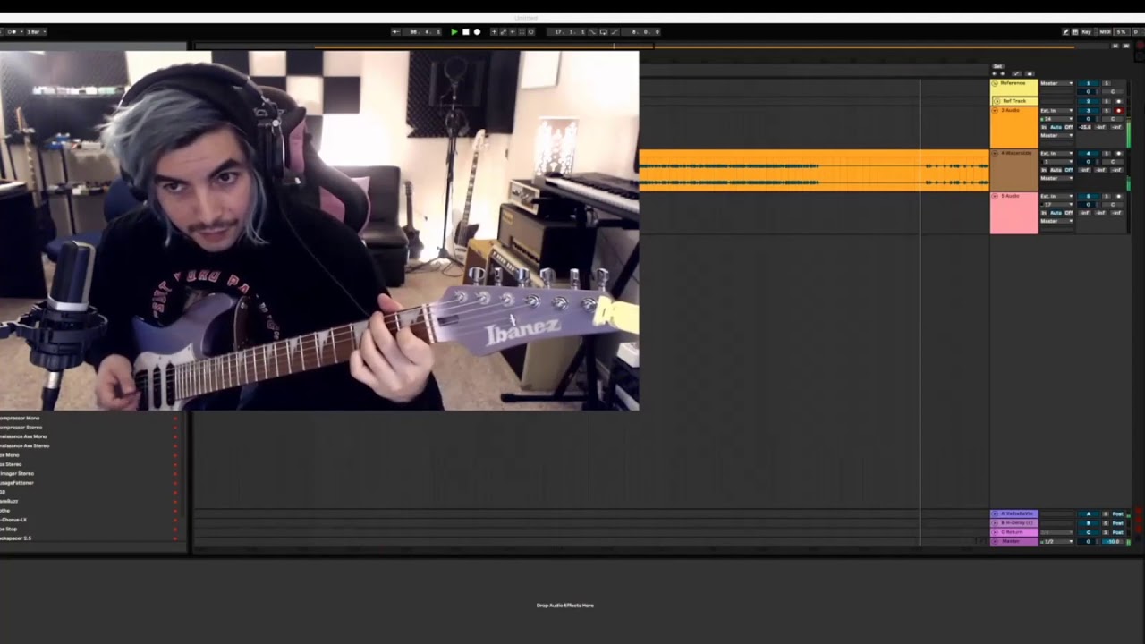Disarm recording on 3 Audio track
Image resolution: width=1145 pixels, height=644 pixels.
point(1119,111)
